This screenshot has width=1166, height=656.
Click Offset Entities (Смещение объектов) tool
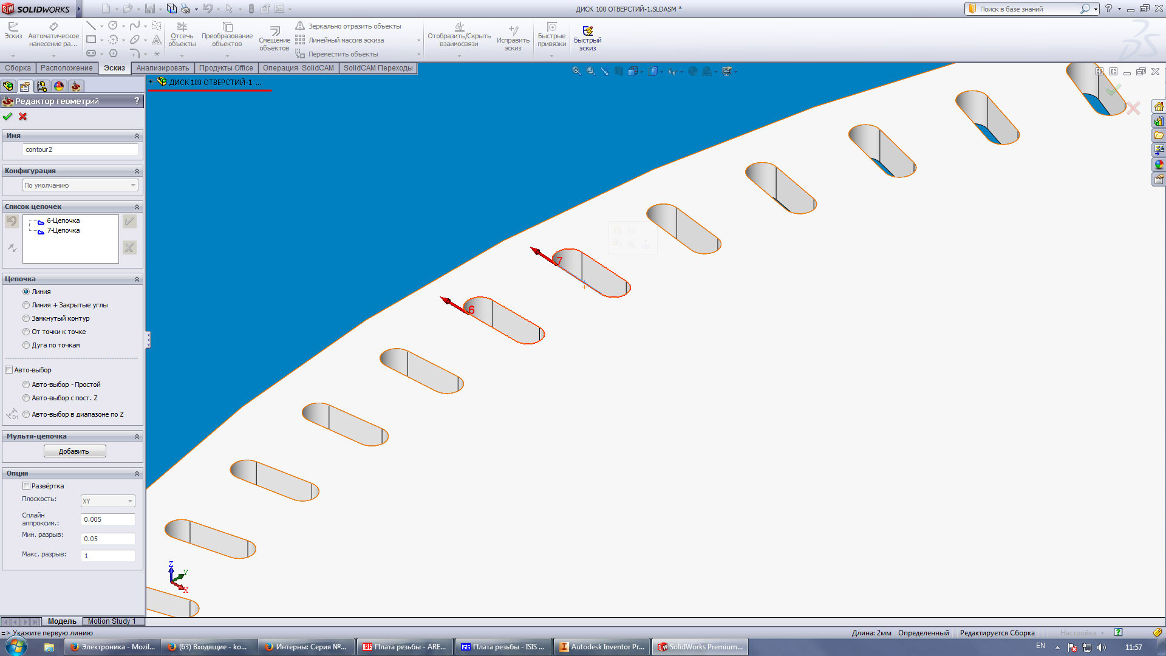click(274, 30)
